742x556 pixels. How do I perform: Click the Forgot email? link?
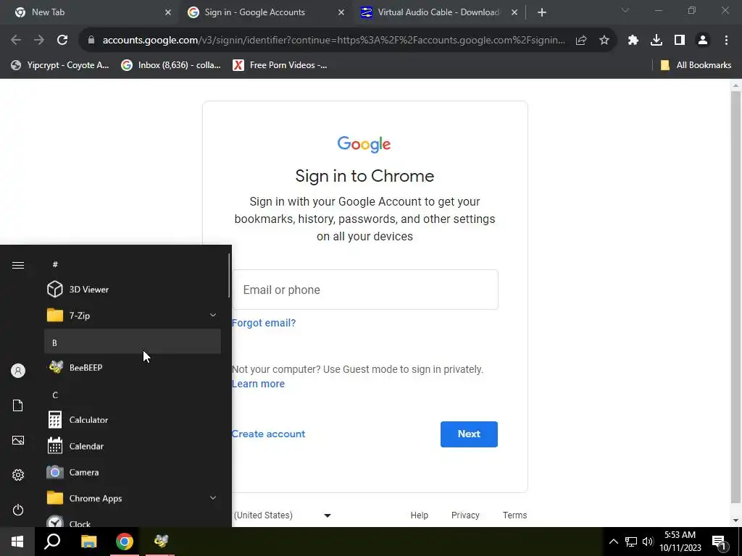pyautogui.click(x=264, y=323)
